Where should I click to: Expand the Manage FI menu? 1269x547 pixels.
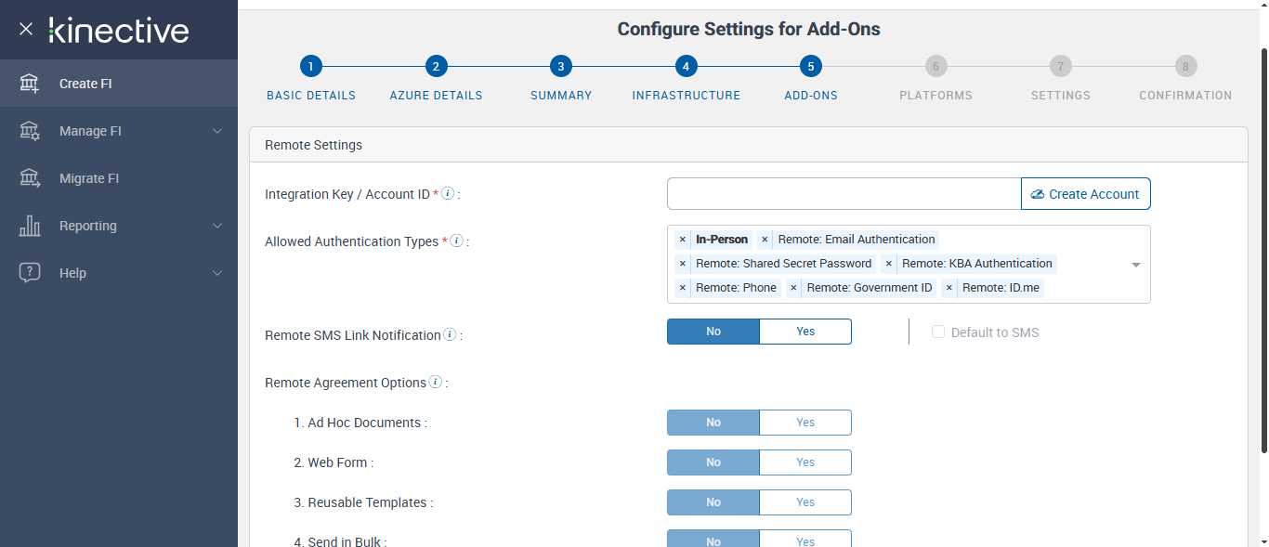click(x=217, y=131)
